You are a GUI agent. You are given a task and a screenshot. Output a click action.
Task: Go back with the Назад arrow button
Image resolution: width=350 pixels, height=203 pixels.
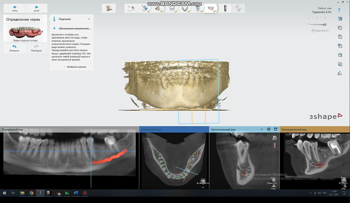pos(15,8)
